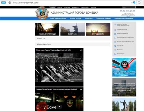Click envelope icon for writing to administration head
144x111 pixels.
point(115,25)
